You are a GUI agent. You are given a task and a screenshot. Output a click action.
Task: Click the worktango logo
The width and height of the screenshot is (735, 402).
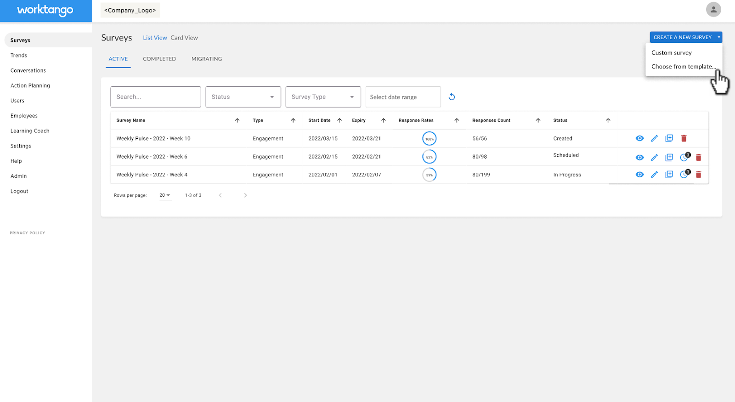point(45,10)
